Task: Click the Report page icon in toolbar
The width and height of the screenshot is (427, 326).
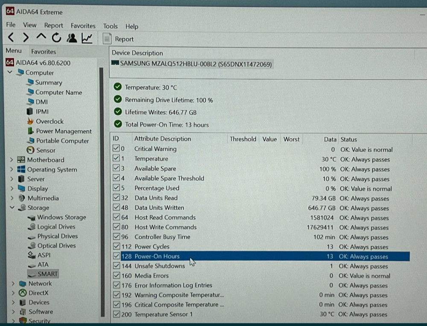Action: coord(108,39)
